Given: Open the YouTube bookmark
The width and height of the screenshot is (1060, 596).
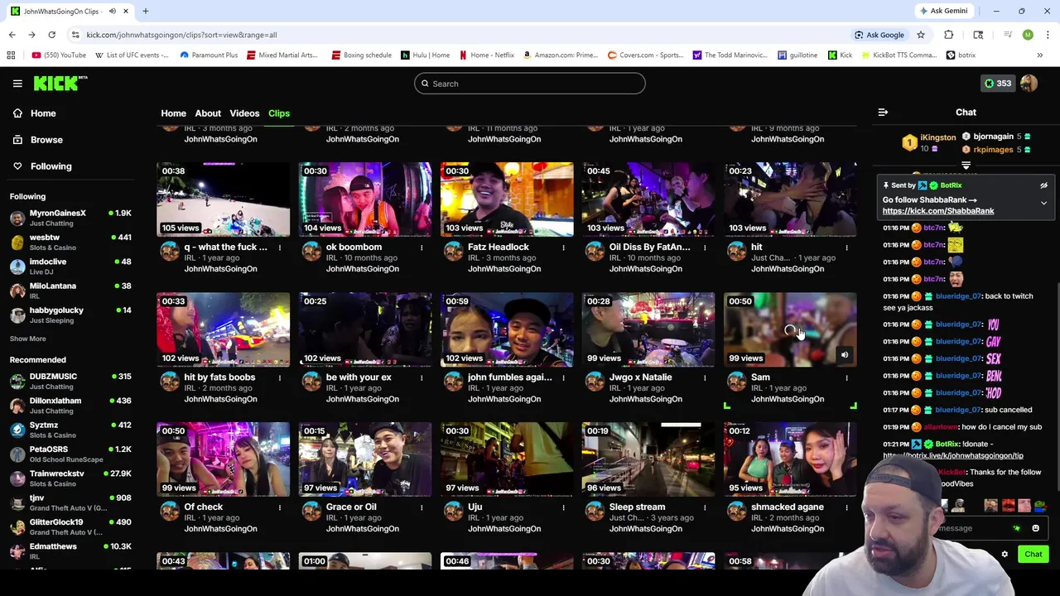Looking at the screenshot, I should pyautogui.click(x=59, y=55).
